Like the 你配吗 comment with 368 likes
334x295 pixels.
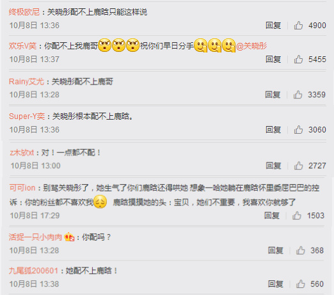click(x=301, y=250)
